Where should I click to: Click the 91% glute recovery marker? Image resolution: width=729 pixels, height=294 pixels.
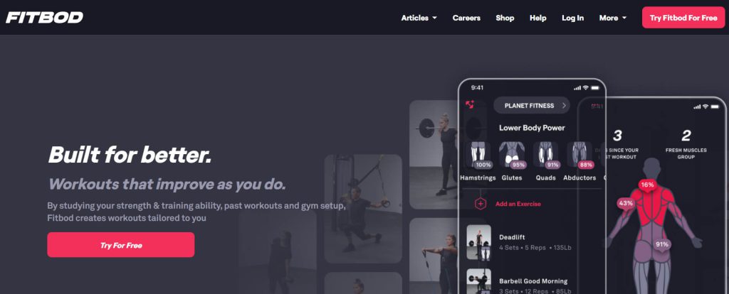pos(661,244)
